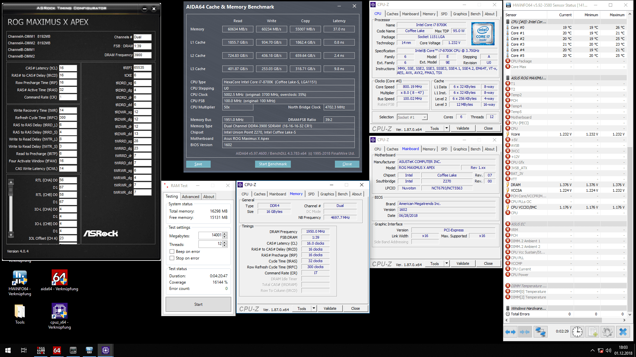Image resolution: width=636 pixels, height=357 pixels.
Task: Click HWiNFO logging sheet with plus icon
Action: (x=593, y=332)
